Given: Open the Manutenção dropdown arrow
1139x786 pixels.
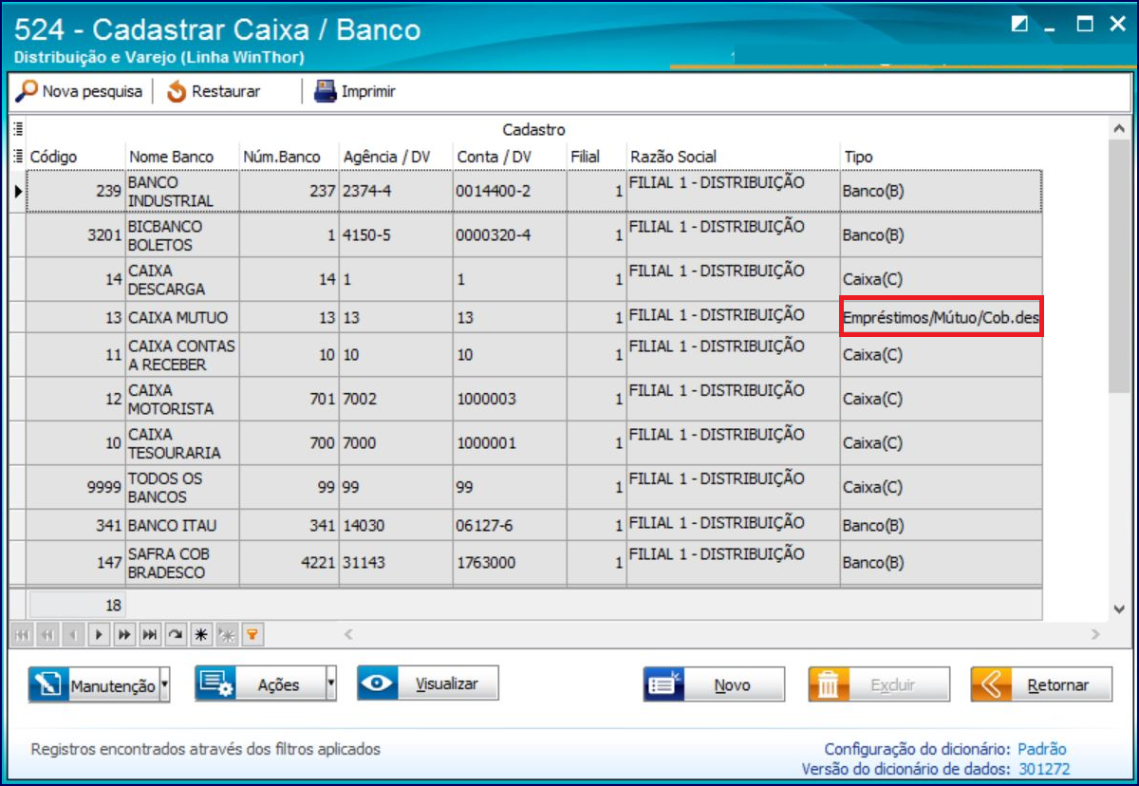Looking at the screenshot, I should (x=165, y=684).
